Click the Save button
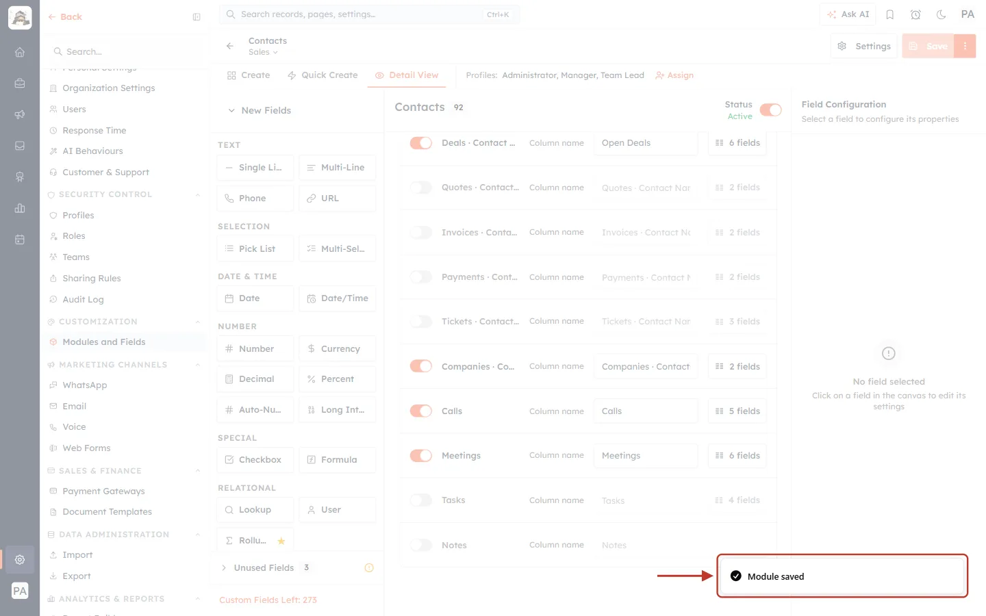The image size is (986, 616). point(928,46)
